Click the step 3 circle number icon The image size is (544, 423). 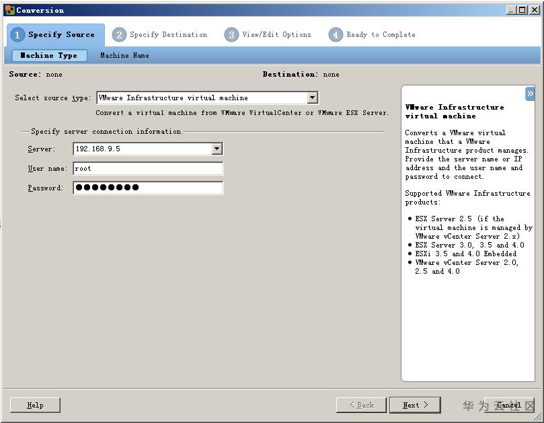231,35
